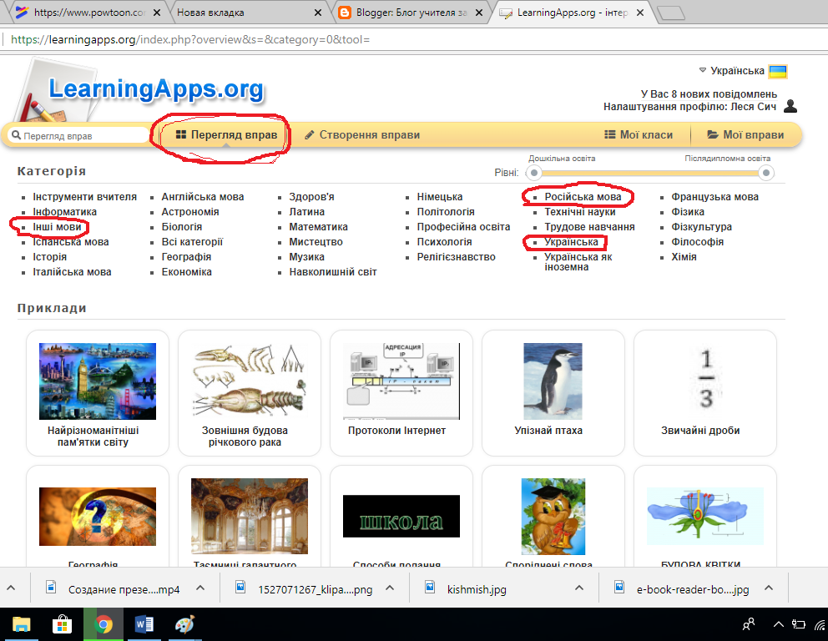The width and height of the screenshot is (828, 641).
Task: Click the Перегляд вправ search field
Action: coord(79,136)
